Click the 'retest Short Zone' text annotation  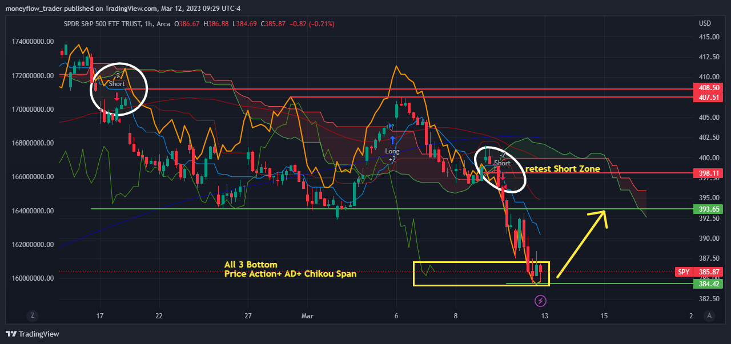(x=563, y=169)
